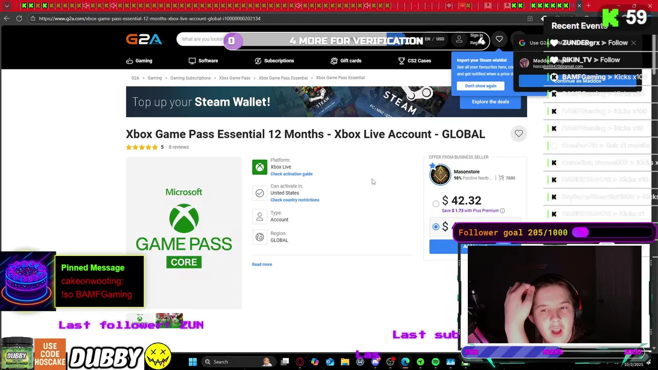Click the Masonstore seller avatar
The image size is (658, 370).
click(x=440, y=175)
